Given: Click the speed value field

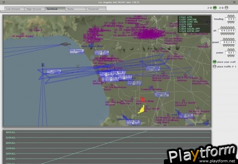Looking at the screenshot, I should 228,42.
